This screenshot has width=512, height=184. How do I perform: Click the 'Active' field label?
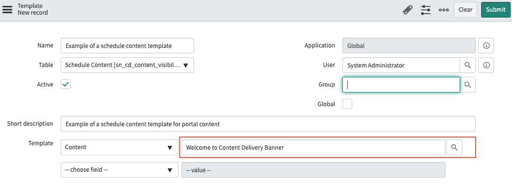[45, 84]
